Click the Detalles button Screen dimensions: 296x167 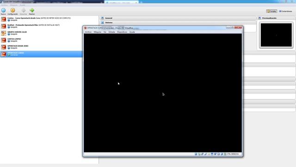(x=271, y=11)
